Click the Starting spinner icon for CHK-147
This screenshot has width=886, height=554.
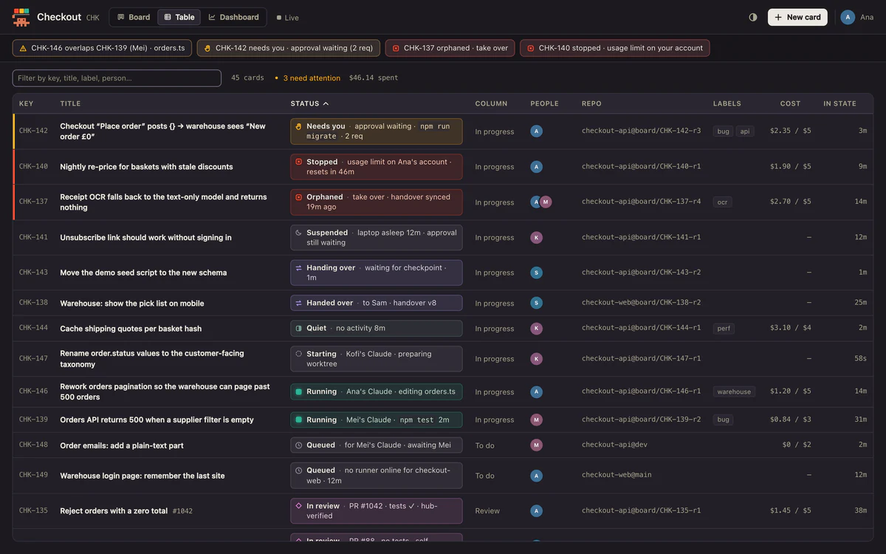pos(299,354)
